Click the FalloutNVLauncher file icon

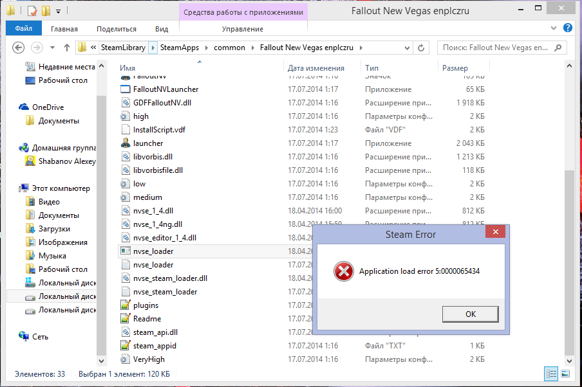click(126, 89)
